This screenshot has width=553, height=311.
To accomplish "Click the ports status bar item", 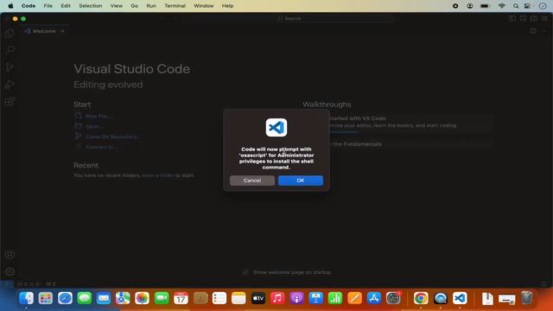I will (x=51, y=284).
